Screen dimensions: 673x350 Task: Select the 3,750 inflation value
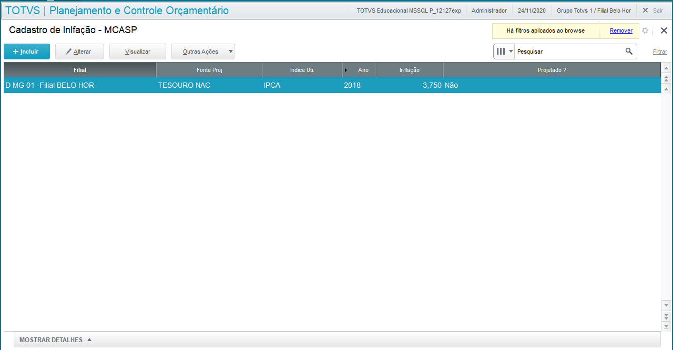(410, 85)
